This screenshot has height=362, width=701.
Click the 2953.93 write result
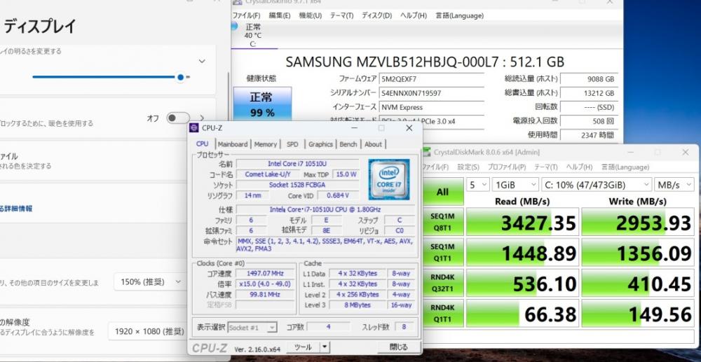coord(638,222)
